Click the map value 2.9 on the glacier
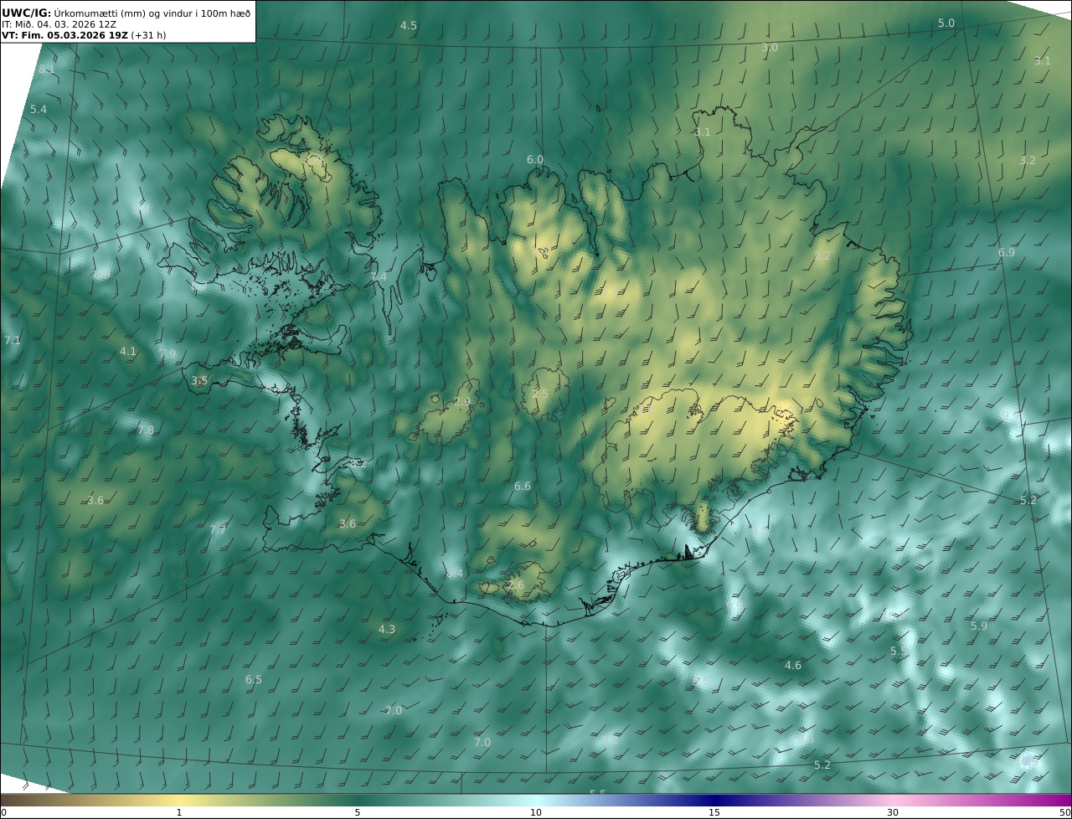 tap(462, 402)
